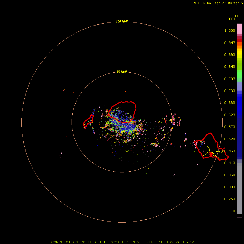Click the 0.893 legend value
This screenshot has height=244, width=244.
[230, 54]
